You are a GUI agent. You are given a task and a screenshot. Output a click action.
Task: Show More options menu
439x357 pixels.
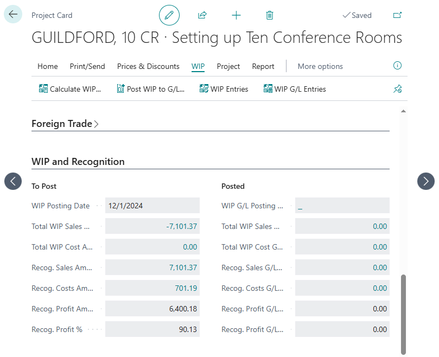pyautogui.click(x=320, y=66)
